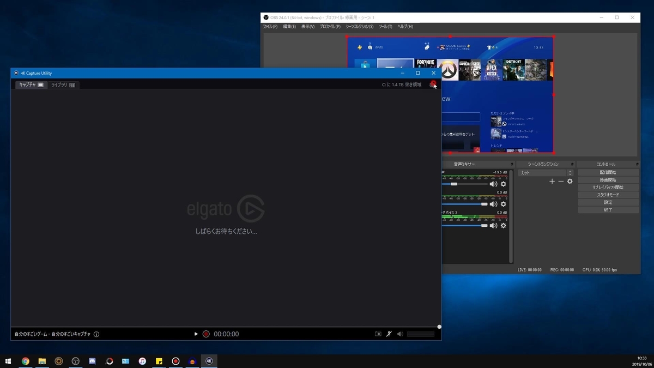Open OBS Studio from the taskbar
This screenshot has height=368, width=654.
coord(76,361)
